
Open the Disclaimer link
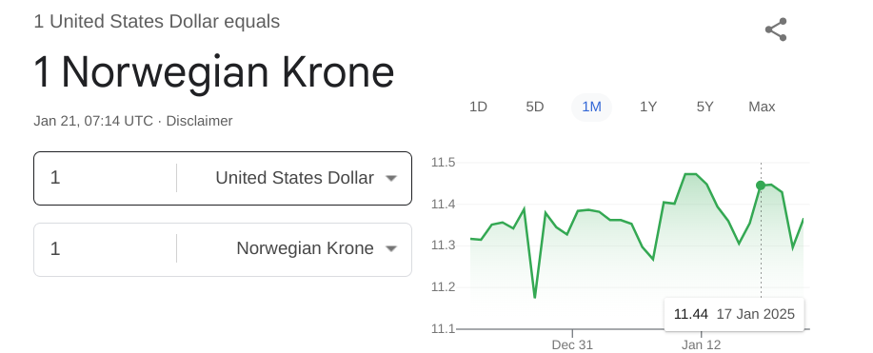click(x=199, y=121)
